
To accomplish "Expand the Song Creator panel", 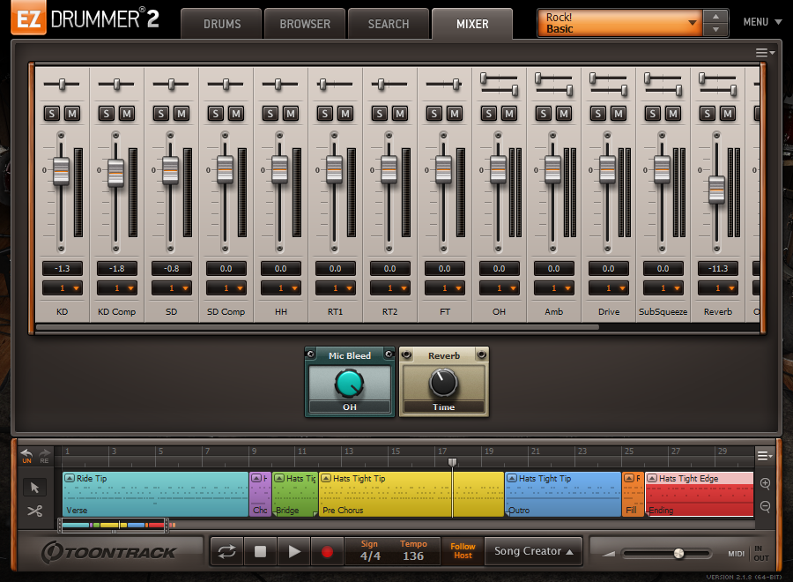I will pyautogui.click(x=533, y=551).
